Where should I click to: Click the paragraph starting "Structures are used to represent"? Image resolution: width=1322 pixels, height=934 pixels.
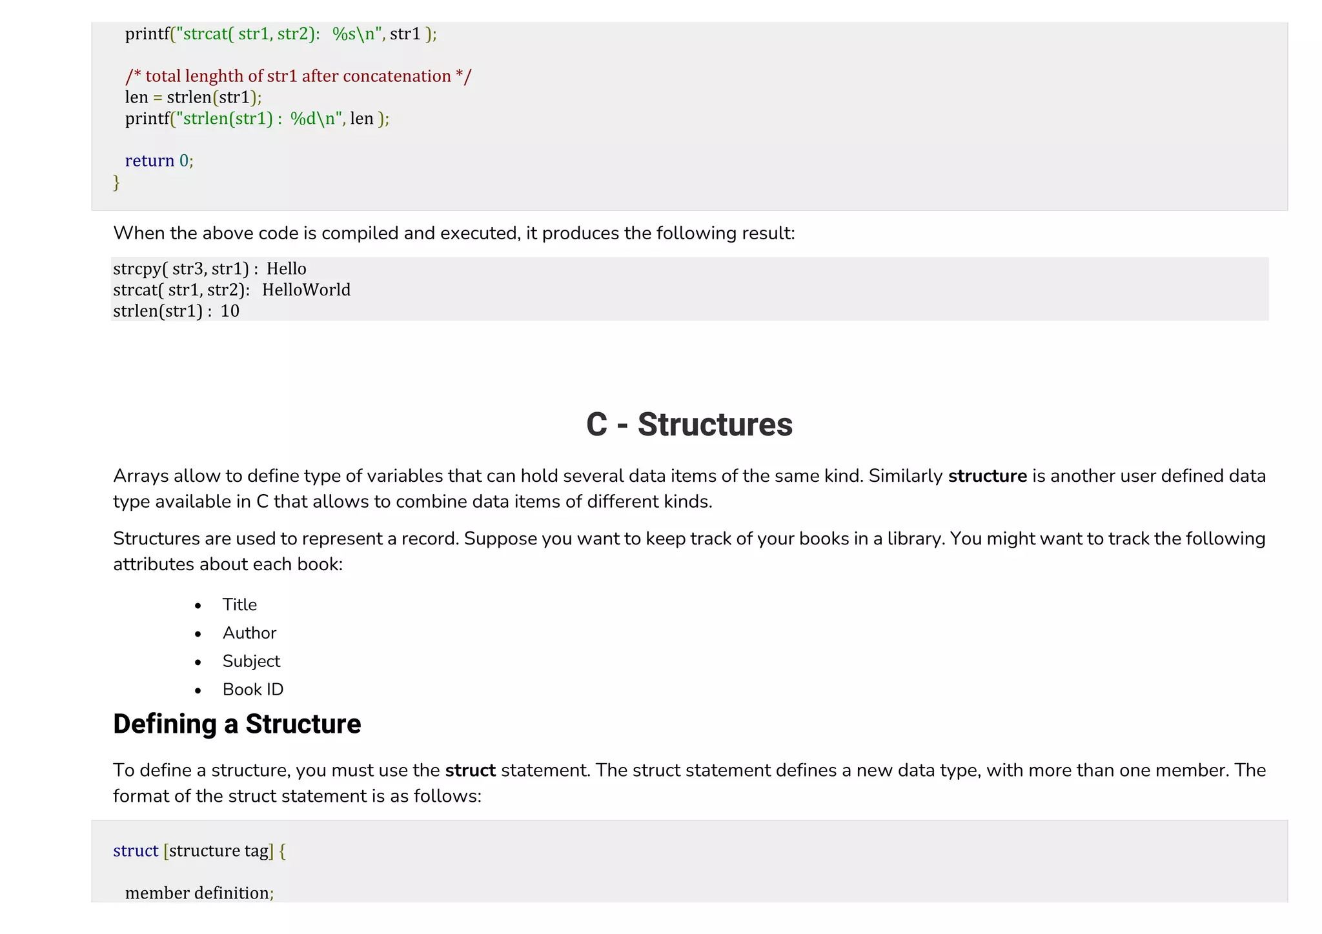[689, 551]
